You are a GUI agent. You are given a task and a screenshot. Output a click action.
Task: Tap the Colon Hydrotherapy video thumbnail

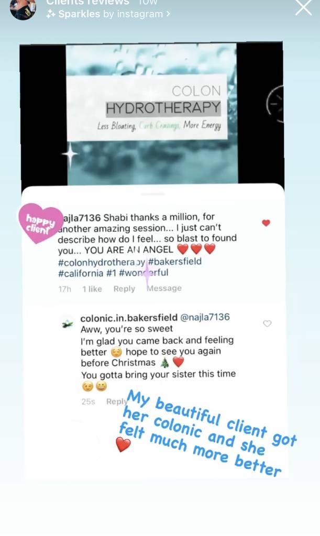click(x=151, y=113)
